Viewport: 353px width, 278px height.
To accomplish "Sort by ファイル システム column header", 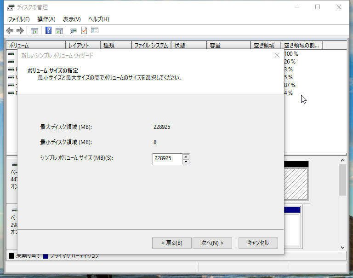I will [151, 45].
